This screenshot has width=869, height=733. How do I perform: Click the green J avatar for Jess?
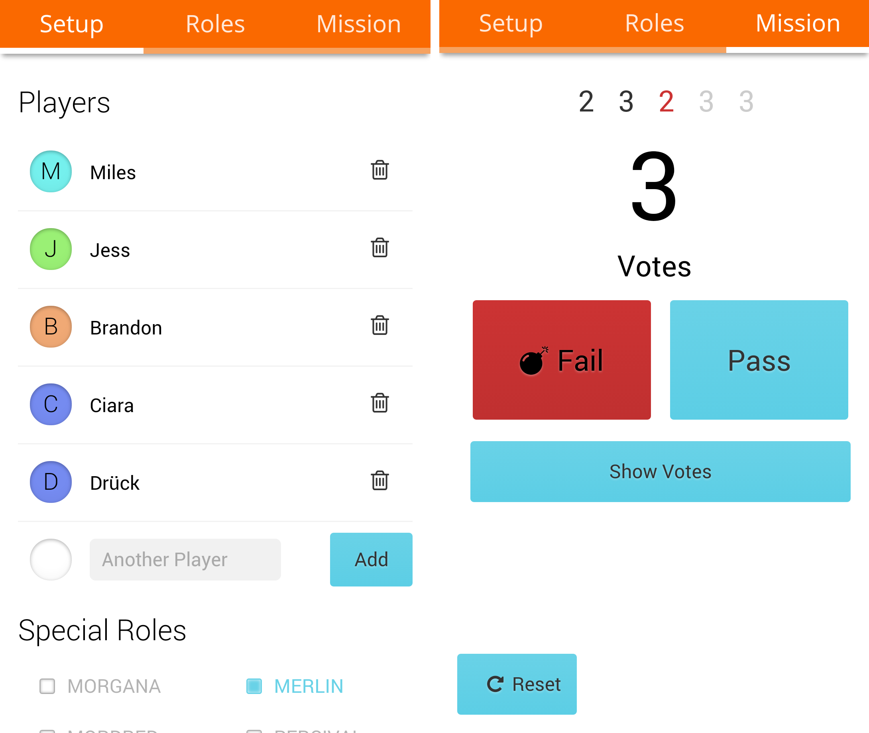pos(51,249)
